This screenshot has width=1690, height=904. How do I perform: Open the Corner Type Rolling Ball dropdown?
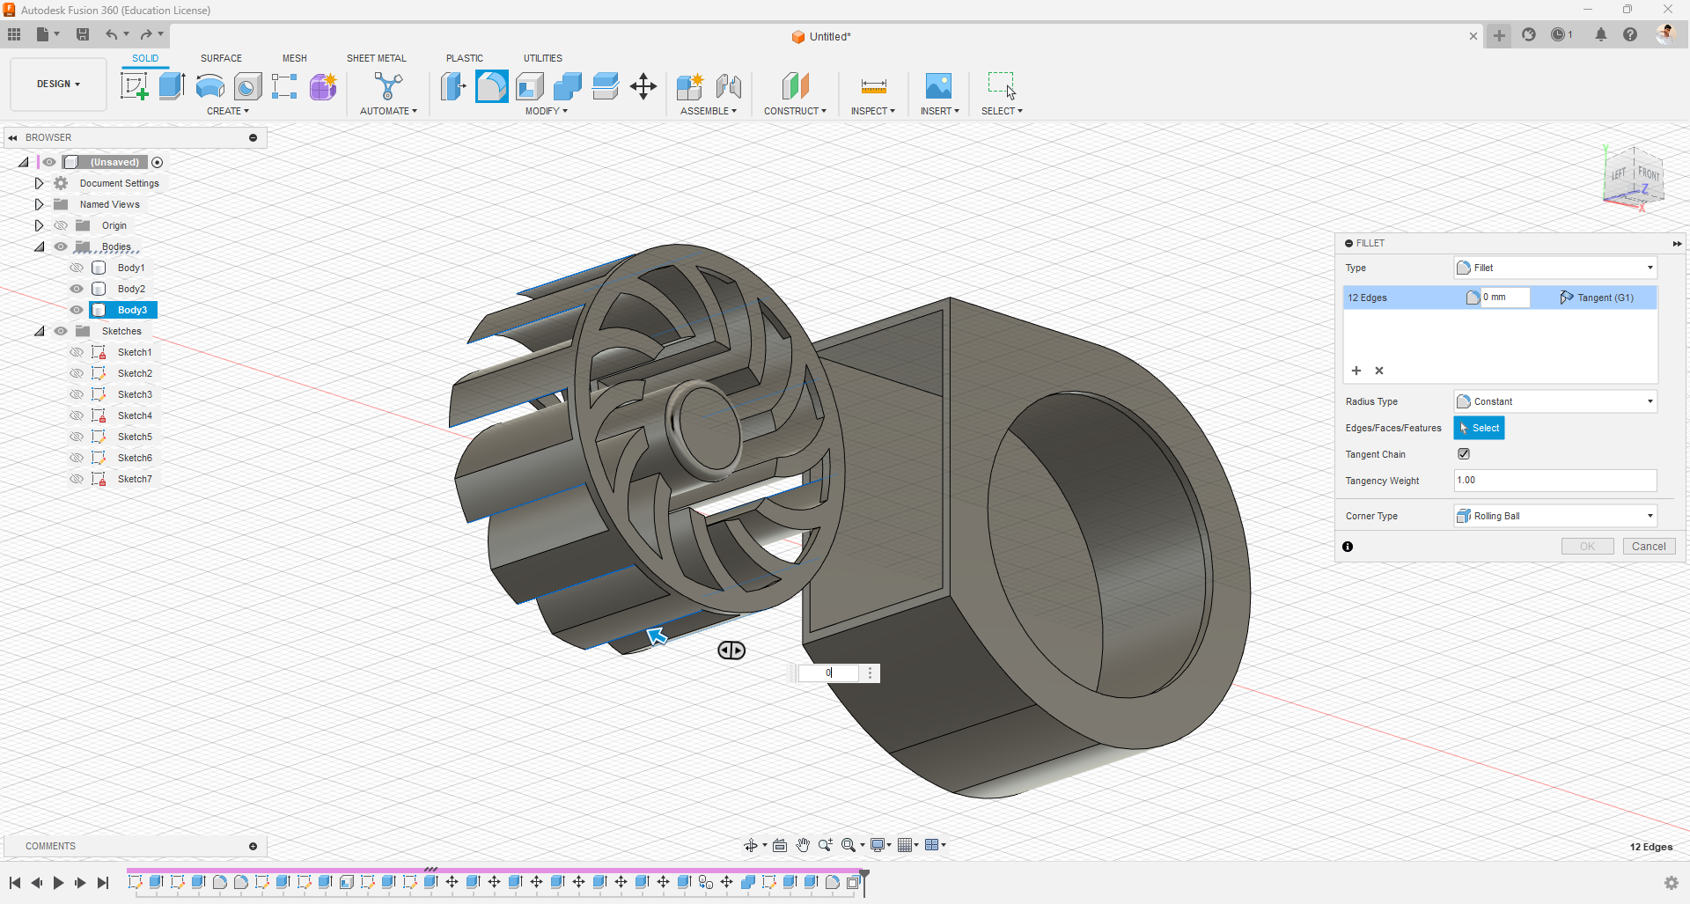click(x=1555, y=516)
